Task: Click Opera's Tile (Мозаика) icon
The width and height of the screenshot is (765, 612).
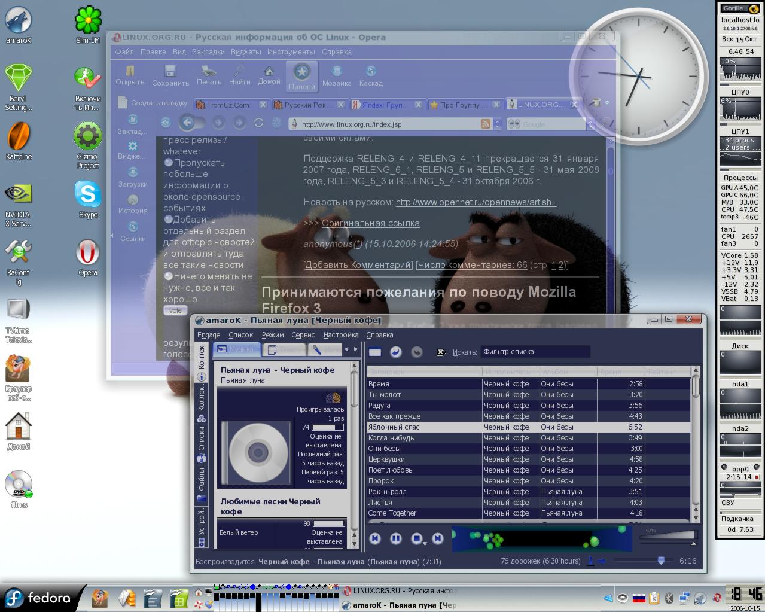Action: click(337, 76)
